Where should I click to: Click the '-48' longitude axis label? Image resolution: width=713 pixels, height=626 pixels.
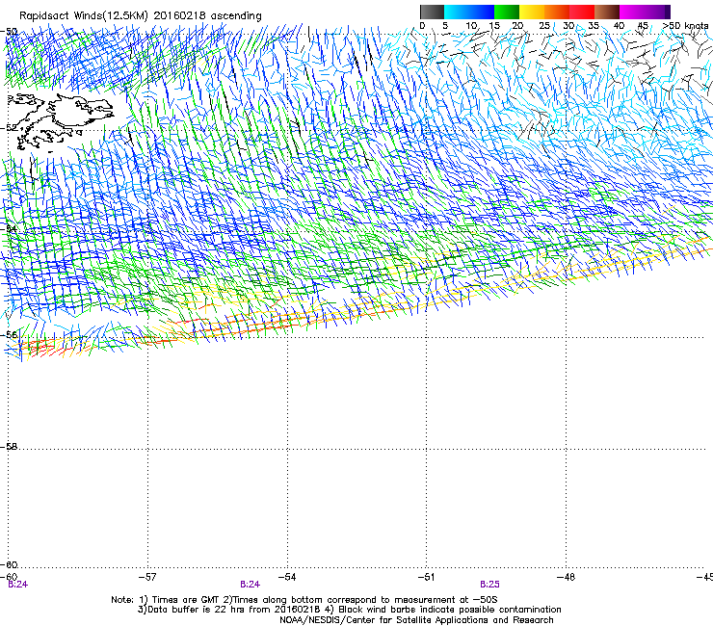click(566, 577)
